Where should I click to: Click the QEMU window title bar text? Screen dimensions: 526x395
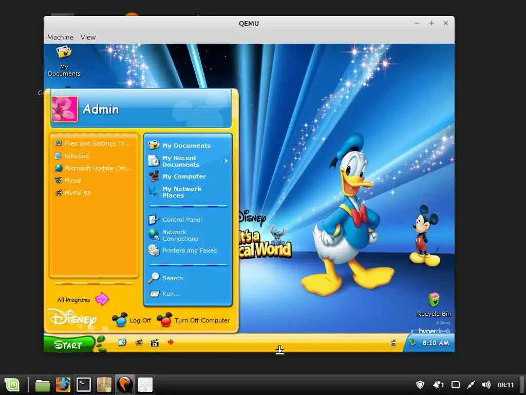pyautogui.click(x=249, y=23)
